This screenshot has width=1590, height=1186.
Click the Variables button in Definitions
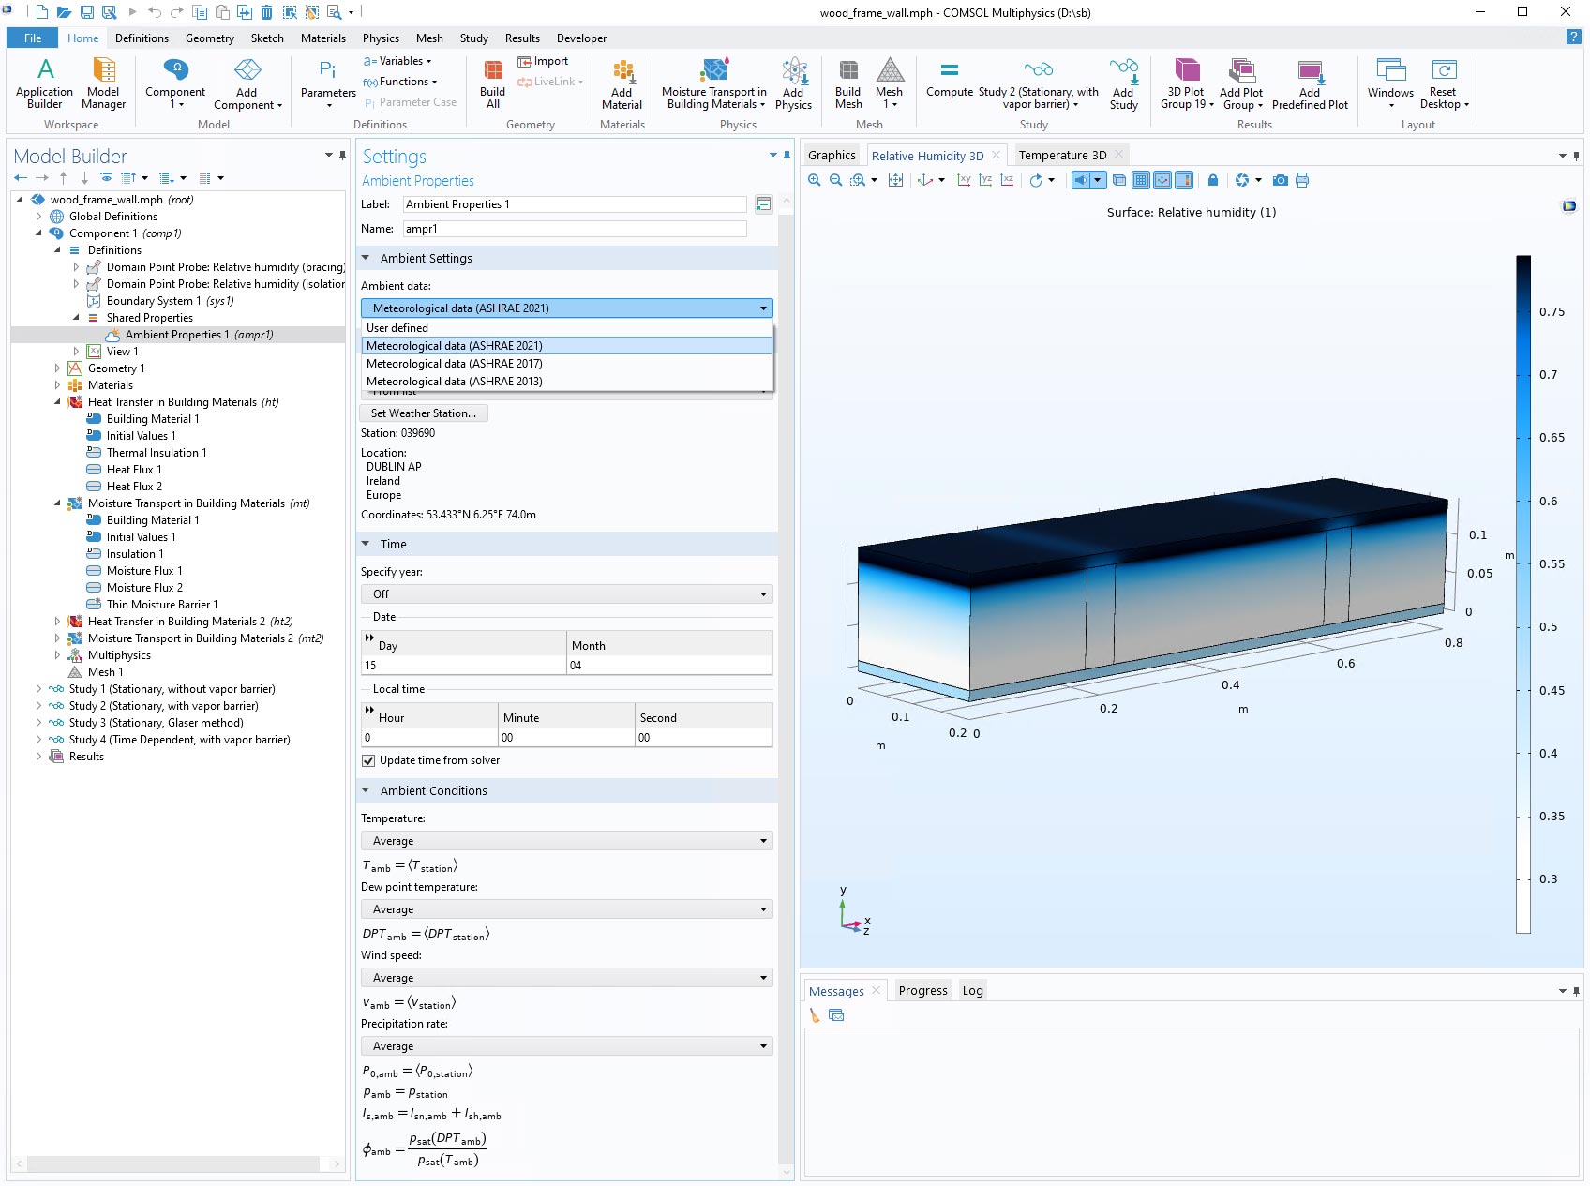(398, 61)
